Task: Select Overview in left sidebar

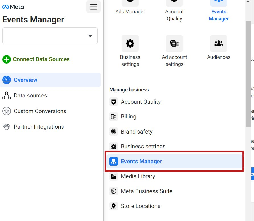Action: pos(50,80)
